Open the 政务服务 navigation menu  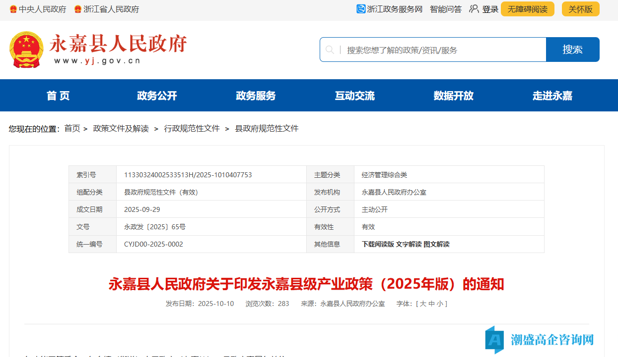(x=256, y=96)
